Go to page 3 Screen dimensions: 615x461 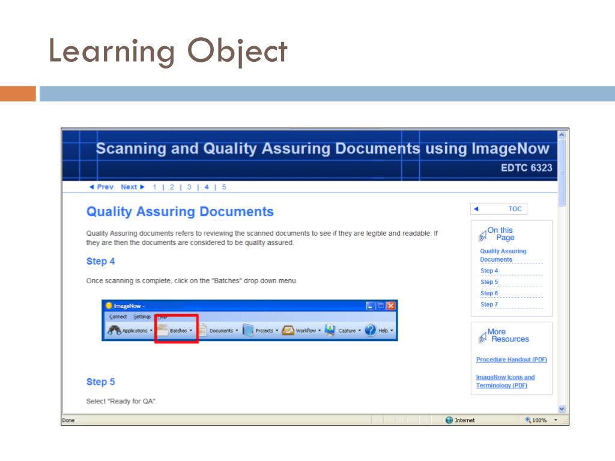189,187
